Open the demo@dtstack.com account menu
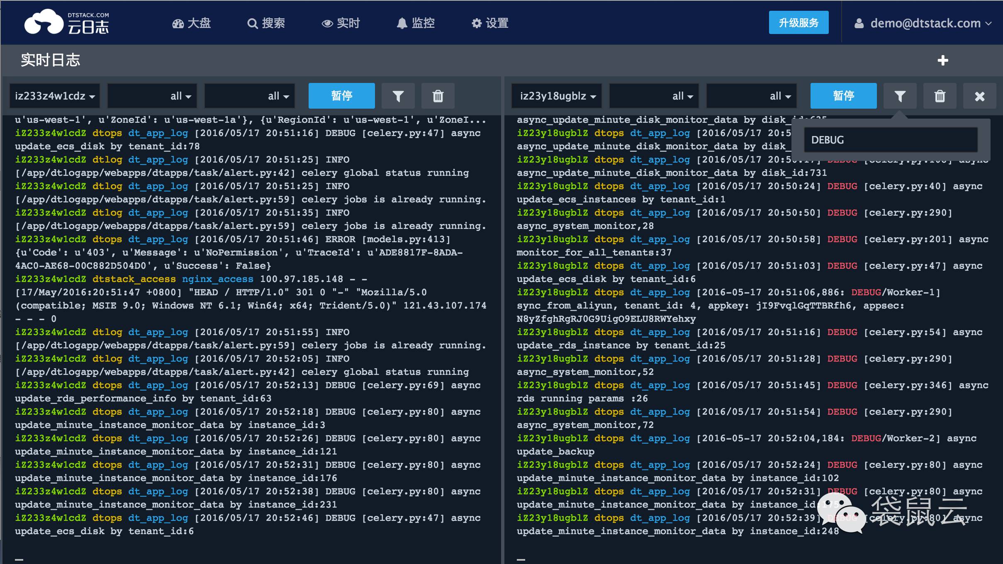The height and width of the screenshot is (564, 1003). click(923, 23)
